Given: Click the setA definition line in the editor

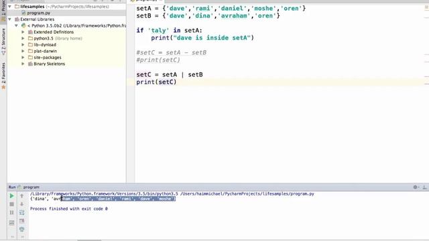Looking at the screenshot, I should 221,9.
